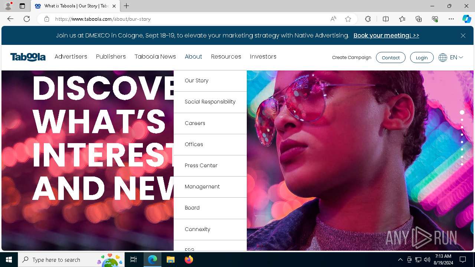Open the Collections icon
475x267 pixels.
[419, 19]
